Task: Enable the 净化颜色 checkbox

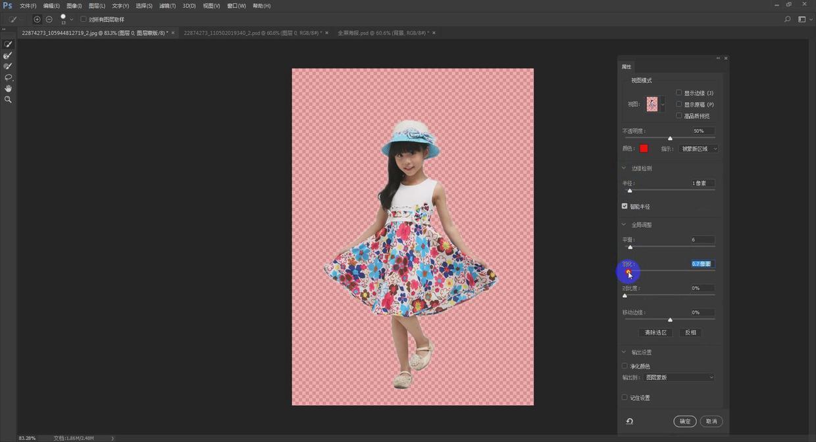Action: click(625, 366)
